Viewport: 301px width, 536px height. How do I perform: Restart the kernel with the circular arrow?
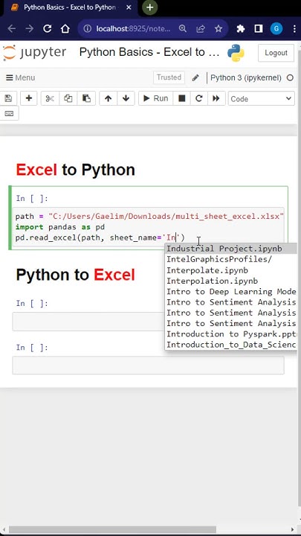199,98
